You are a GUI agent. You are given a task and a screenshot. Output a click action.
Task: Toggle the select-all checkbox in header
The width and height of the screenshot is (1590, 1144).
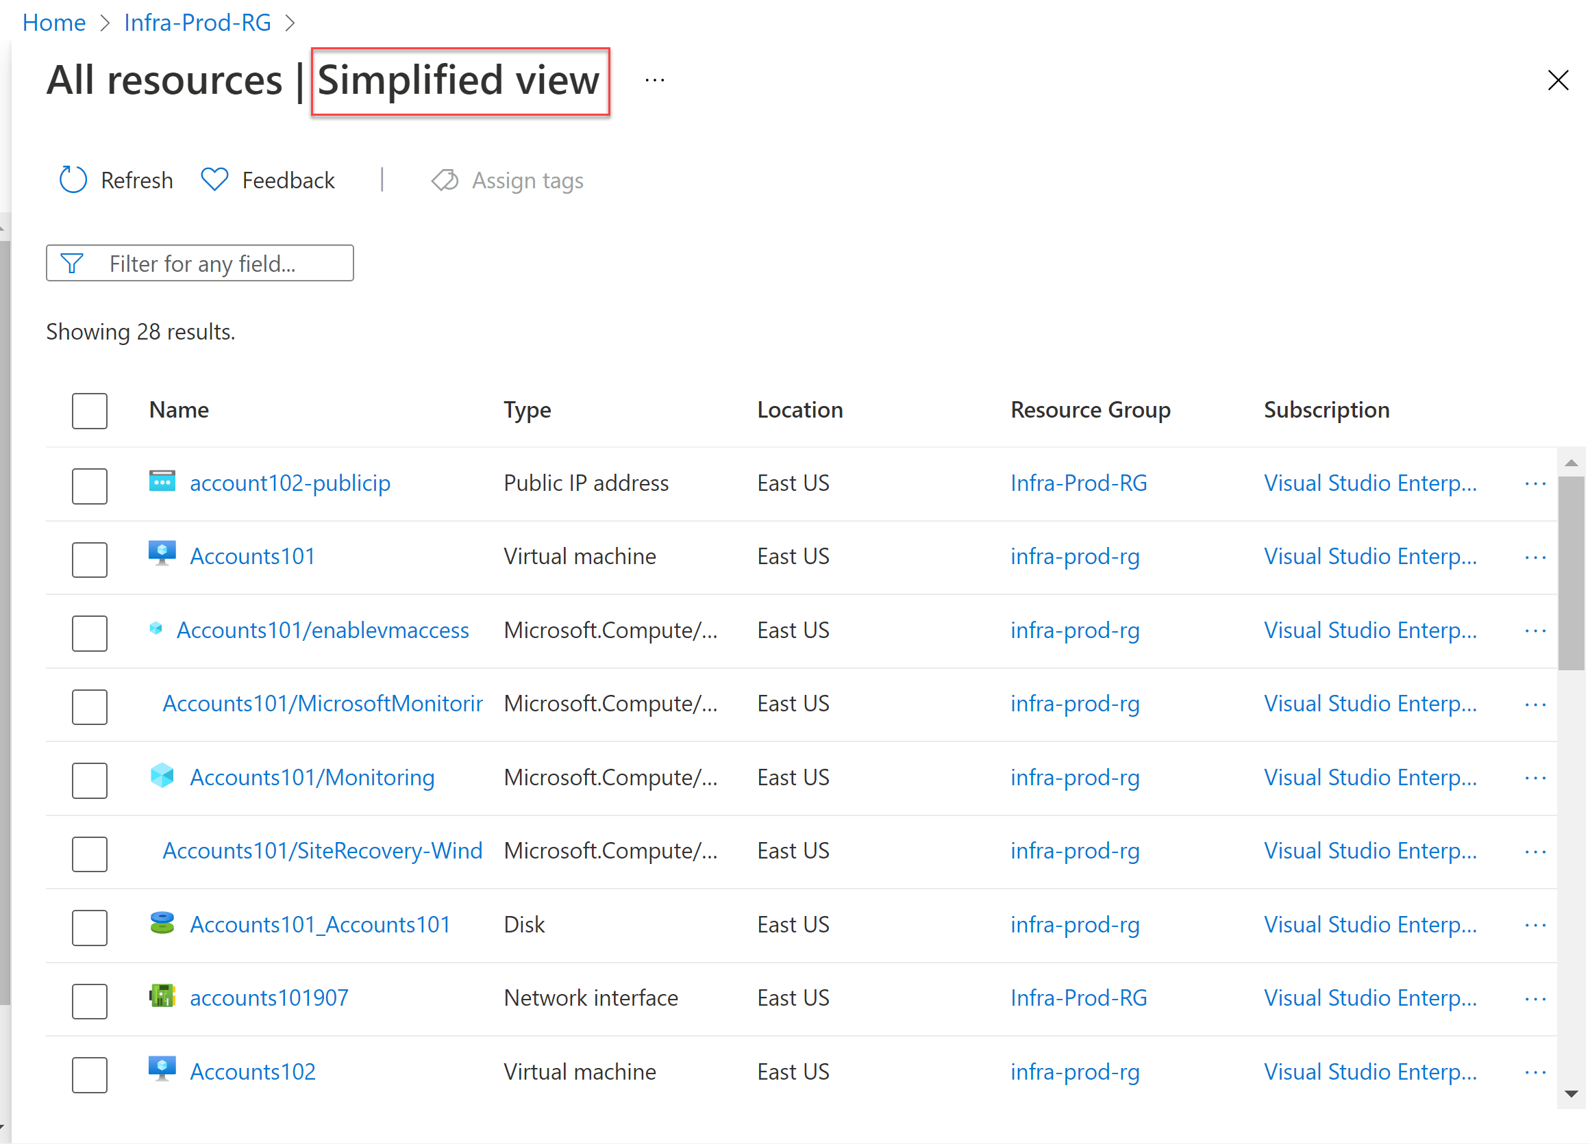[90, 411]
